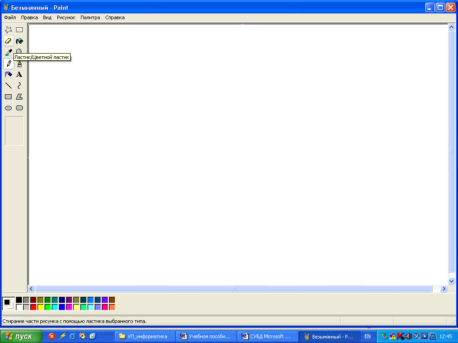Launch Windows Media Player from quick launch
This screenshot has height=343, width=458.
click(82, 336)
